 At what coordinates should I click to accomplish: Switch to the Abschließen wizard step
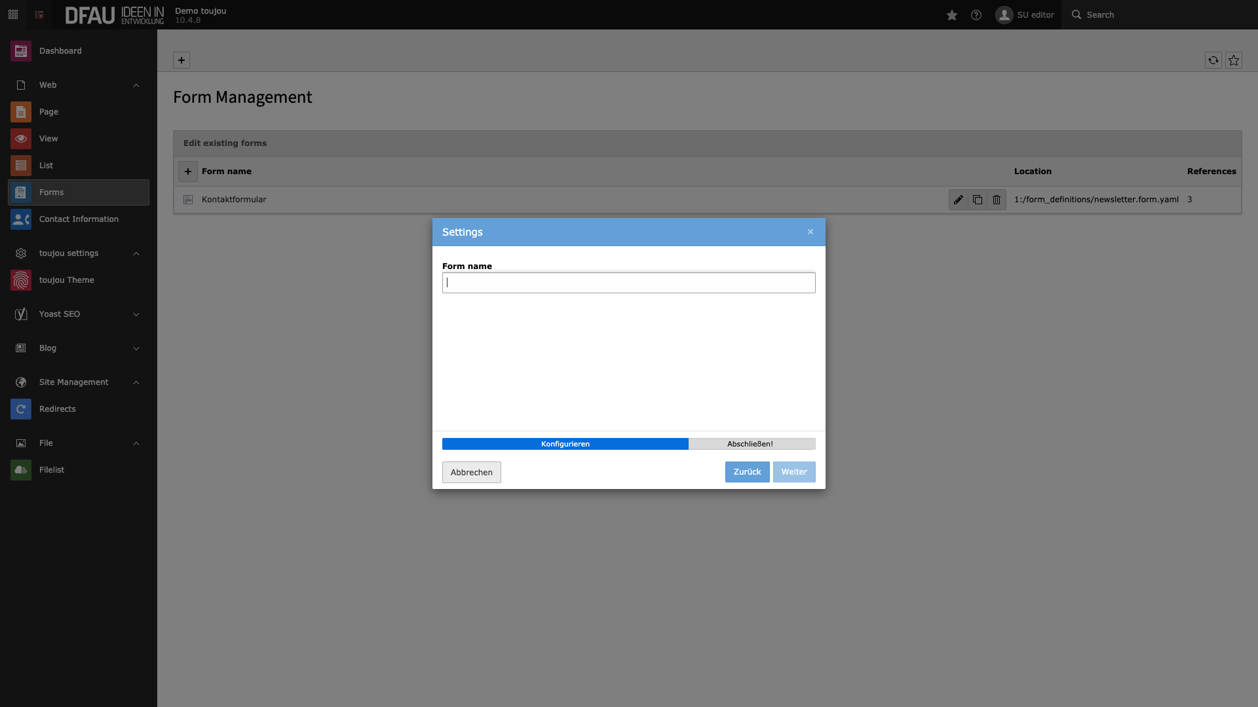(751, 444)
